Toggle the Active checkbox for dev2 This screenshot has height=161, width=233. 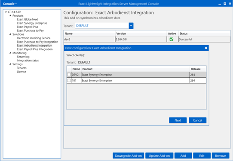pos(172,39)
